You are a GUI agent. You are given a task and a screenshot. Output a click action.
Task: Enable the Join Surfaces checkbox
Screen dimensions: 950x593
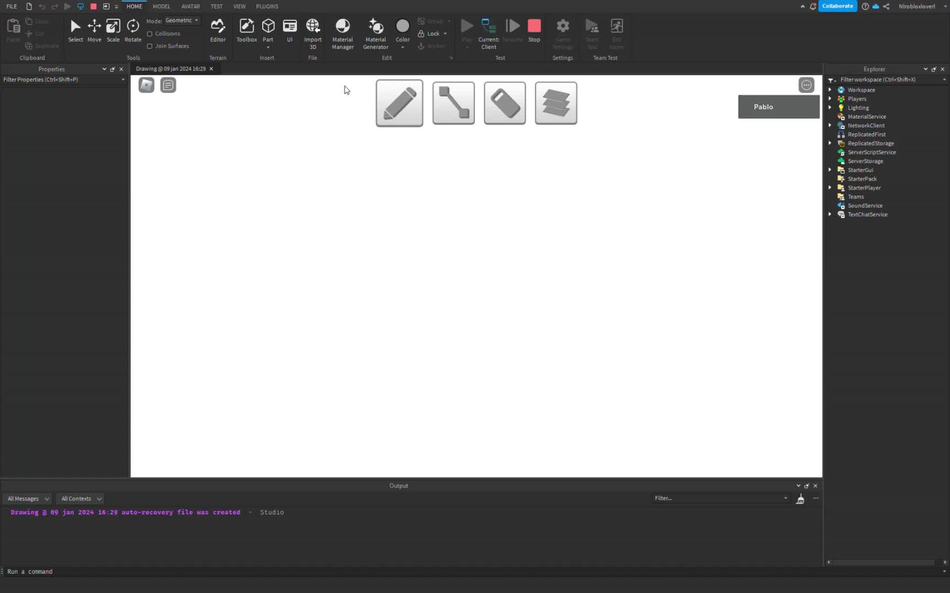(151, 45)
